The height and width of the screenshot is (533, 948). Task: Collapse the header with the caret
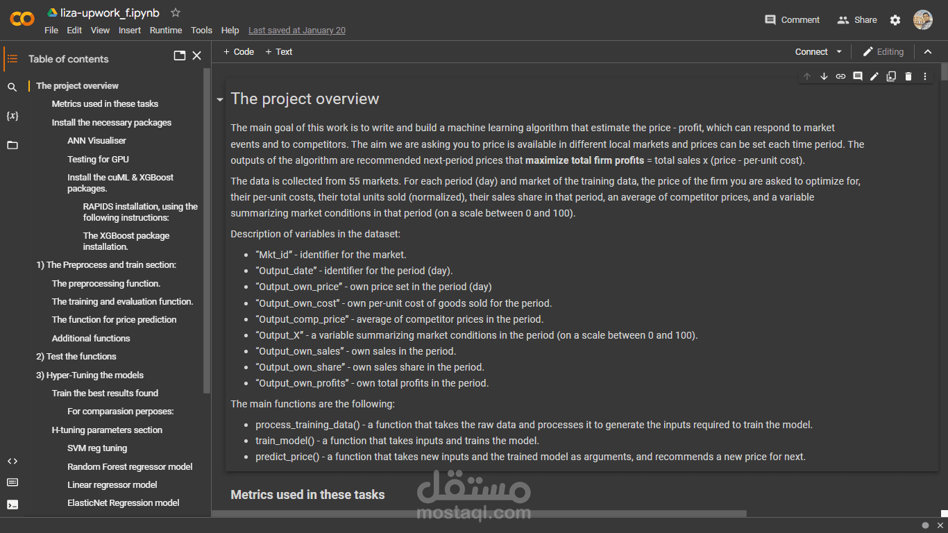[x=928, y=52]
